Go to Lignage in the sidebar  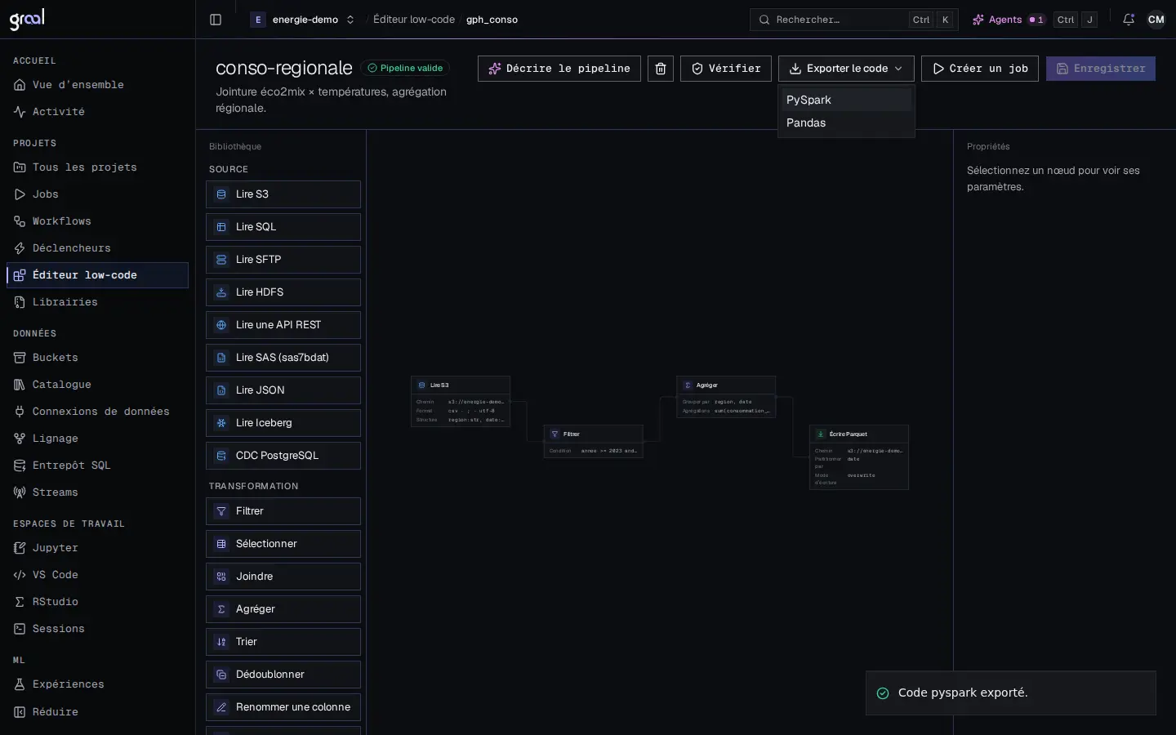97,439
